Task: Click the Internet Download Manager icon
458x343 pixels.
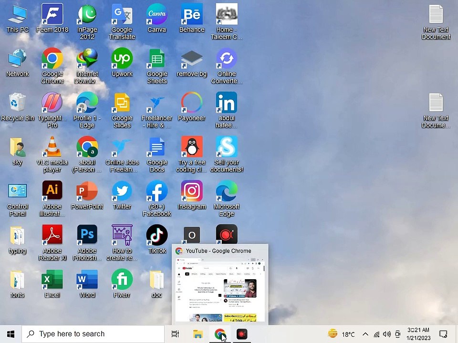Action: click(x=87, y=67)
